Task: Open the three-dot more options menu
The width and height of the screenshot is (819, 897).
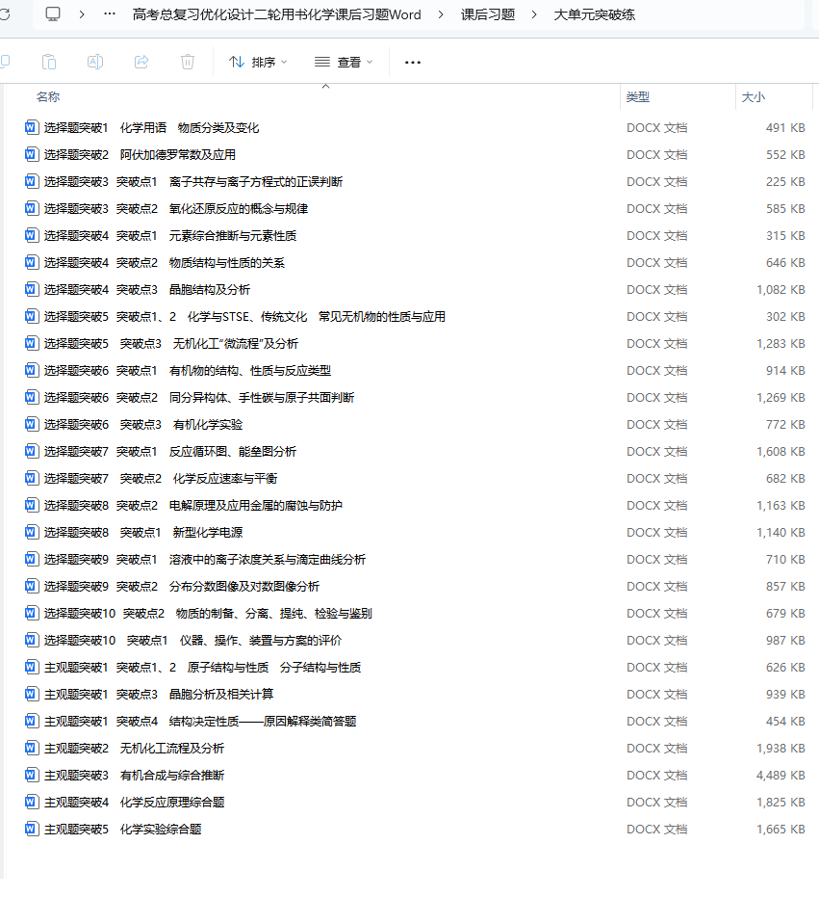Action: point(413,63)
